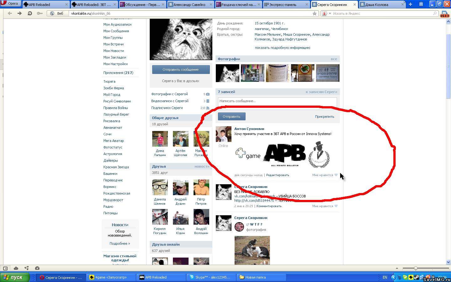Open Мои Группы in the sidebar
Screen dimensions: 451x282
tap(113, 38)
